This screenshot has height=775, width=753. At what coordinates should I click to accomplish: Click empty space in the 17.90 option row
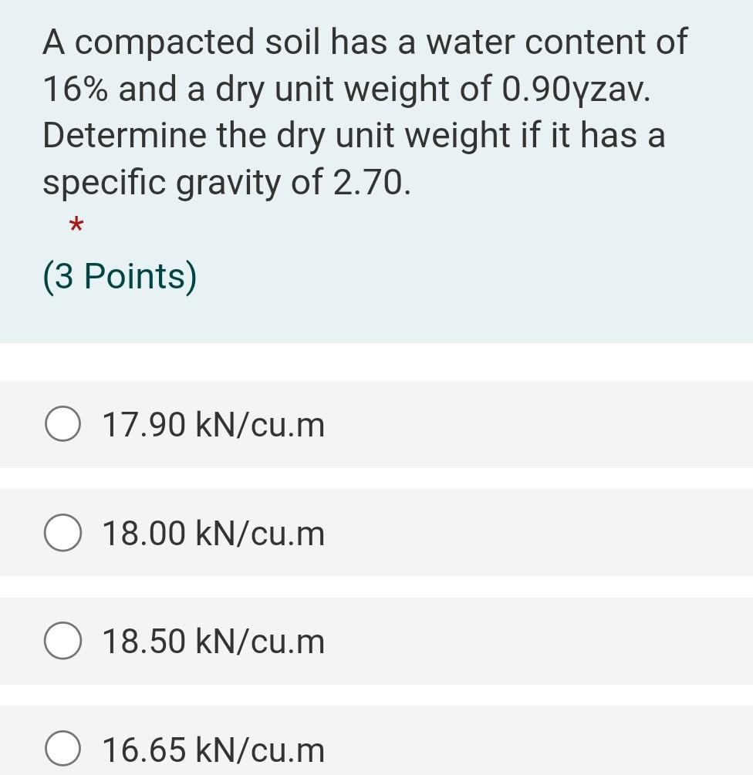pos(540,425)
